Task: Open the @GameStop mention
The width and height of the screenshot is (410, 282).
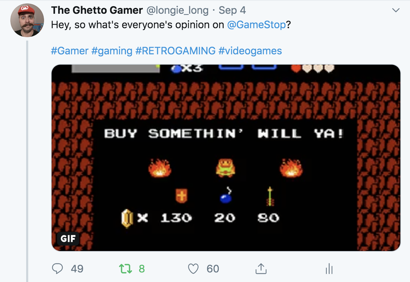Action: point(256,25)
